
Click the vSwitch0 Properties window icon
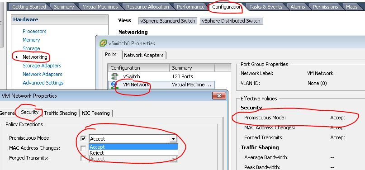coord(103,43)
